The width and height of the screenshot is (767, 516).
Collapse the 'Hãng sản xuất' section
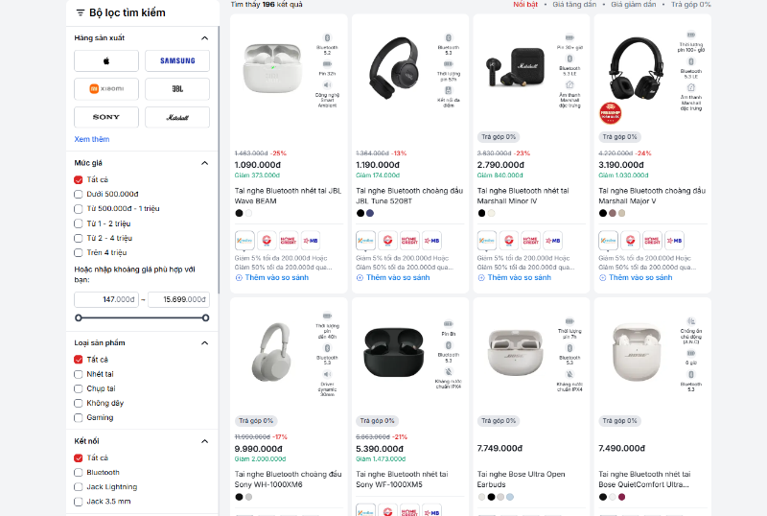coord(204,38)
